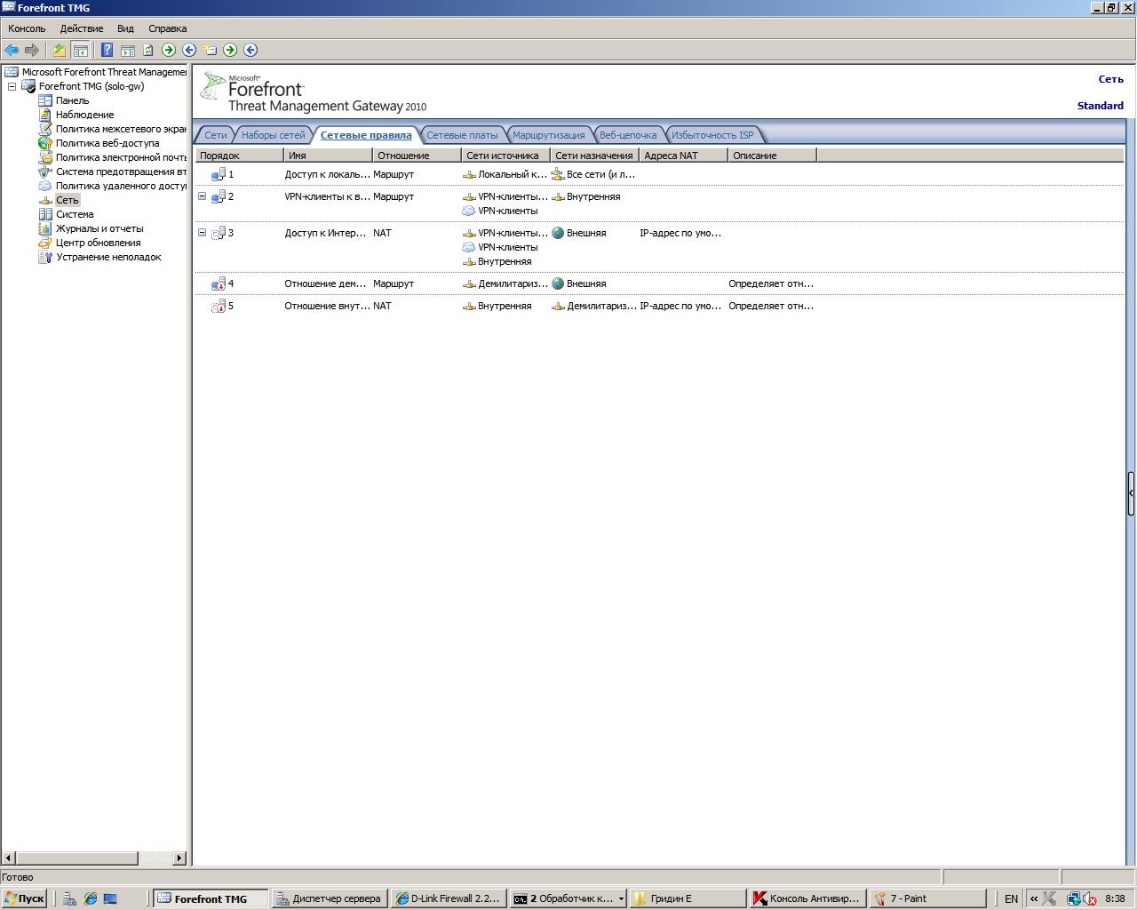Click the Up One Level folder icon
The height and width of the screenshot is (910, 1137).
[60, 50]
